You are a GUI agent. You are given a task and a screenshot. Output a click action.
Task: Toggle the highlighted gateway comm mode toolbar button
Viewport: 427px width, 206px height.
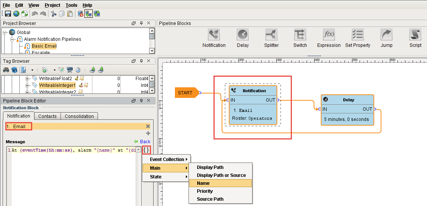[x=89, y=14]
